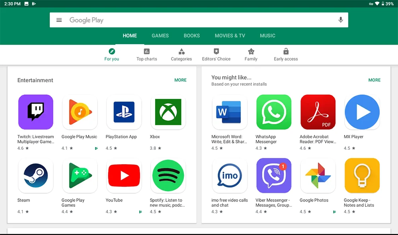398x235 pixels.
Task: Click the "PlayStation App" title text
Action: (x=121, y=137)
